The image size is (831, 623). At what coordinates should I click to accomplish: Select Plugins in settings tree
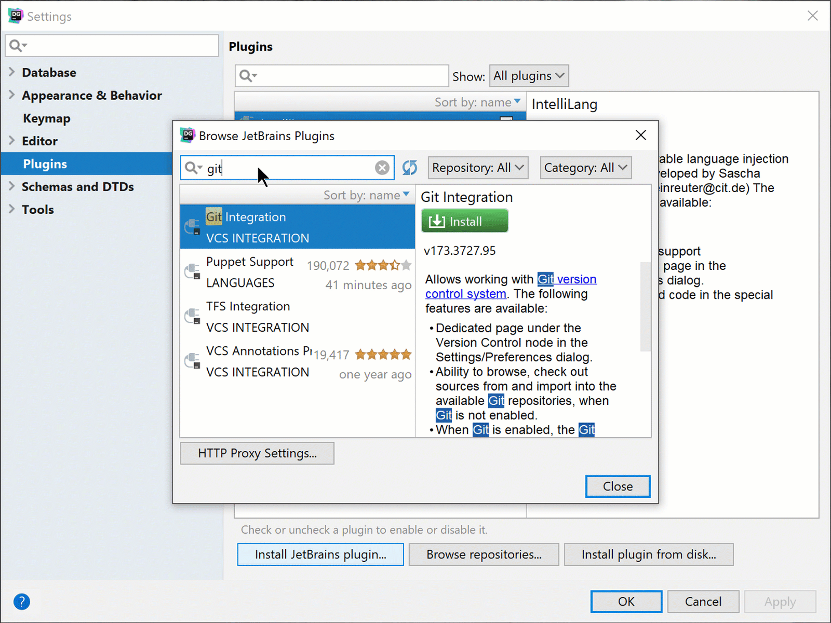coord(45,164)
